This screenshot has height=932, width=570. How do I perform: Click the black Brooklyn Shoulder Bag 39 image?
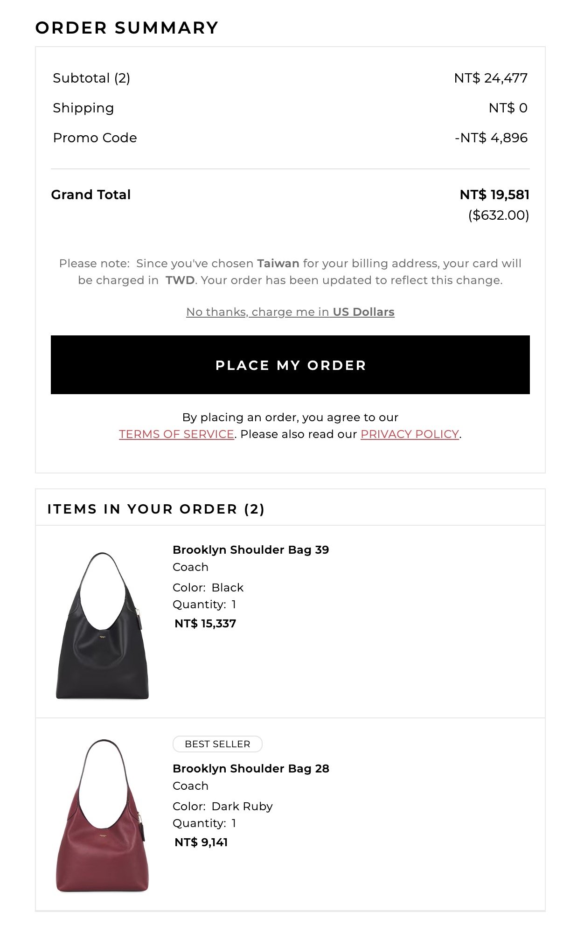tap(102, 626)
